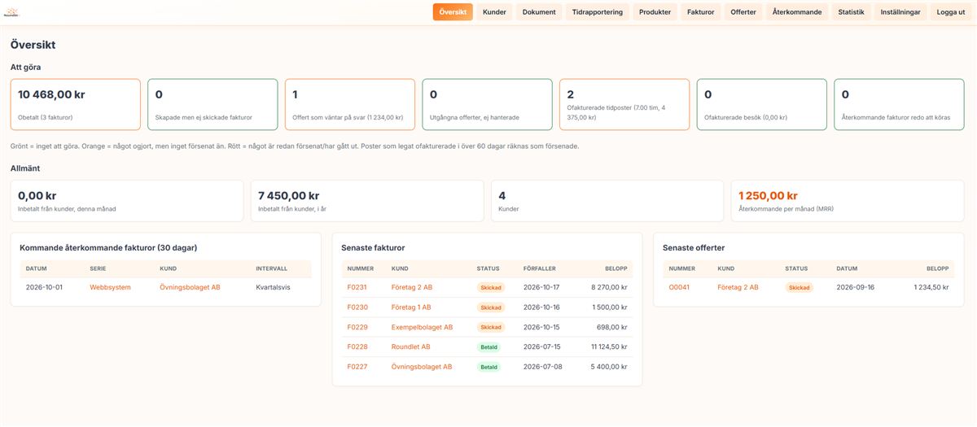
Task: Open the Dokument section
Action: tap(539, 12)
